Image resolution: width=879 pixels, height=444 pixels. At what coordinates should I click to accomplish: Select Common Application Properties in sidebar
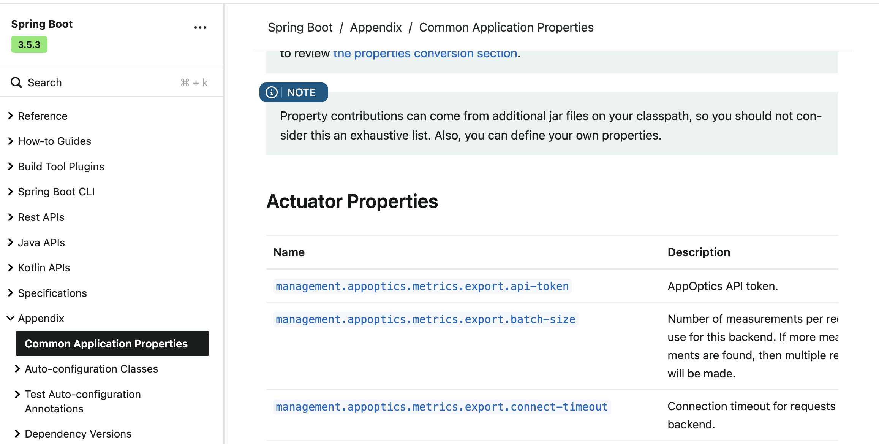click(106, 343)
